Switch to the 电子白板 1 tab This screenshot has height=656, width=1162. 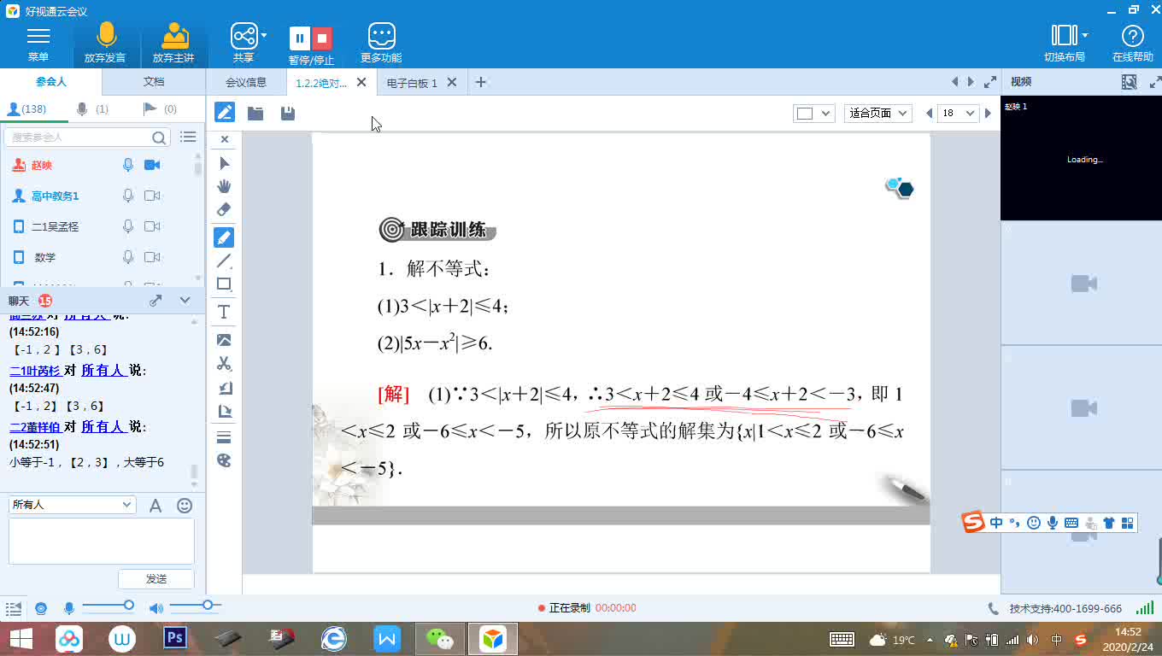[416, 82]
